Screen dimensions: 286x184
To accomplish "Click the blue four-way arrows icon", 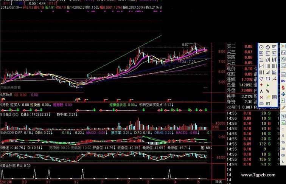I will point(283,94).
